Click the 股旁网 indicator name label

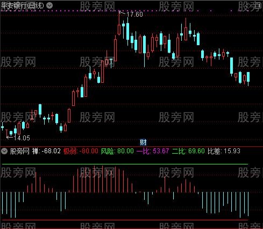point(20,151)
